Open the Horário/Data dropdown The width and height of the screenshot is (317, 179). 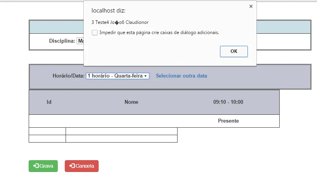(117, 76)
